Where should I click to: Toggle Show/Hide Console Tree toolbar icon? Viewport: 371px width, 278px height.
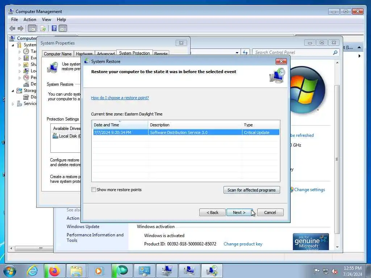[32, 29]
